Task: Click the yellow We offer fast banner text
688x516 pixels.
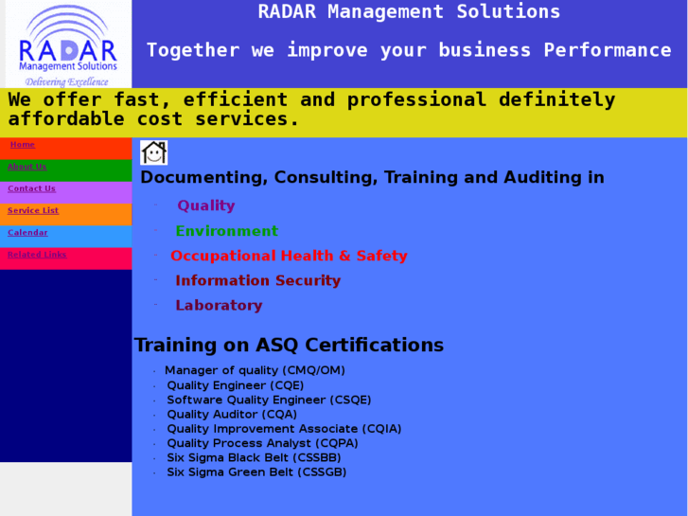Action: (x=311, y=109)
